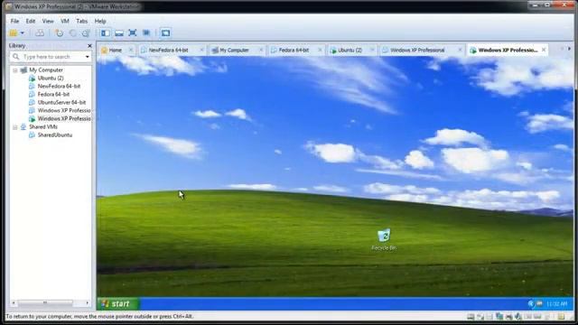Collapse the My Computer tree node
Screen dimensions: 578x325
coord(15,70)
